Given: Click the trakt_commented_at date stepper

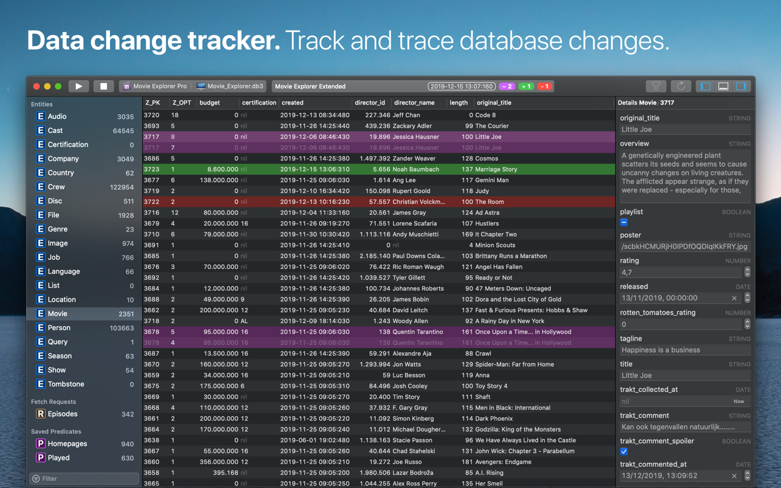Looking at the screenshot, I should 747,476.
